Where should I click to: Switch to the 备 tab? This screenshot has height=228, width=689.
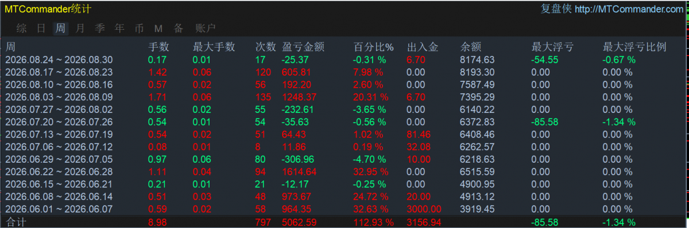pyautogui.click(x=179, y=28)
